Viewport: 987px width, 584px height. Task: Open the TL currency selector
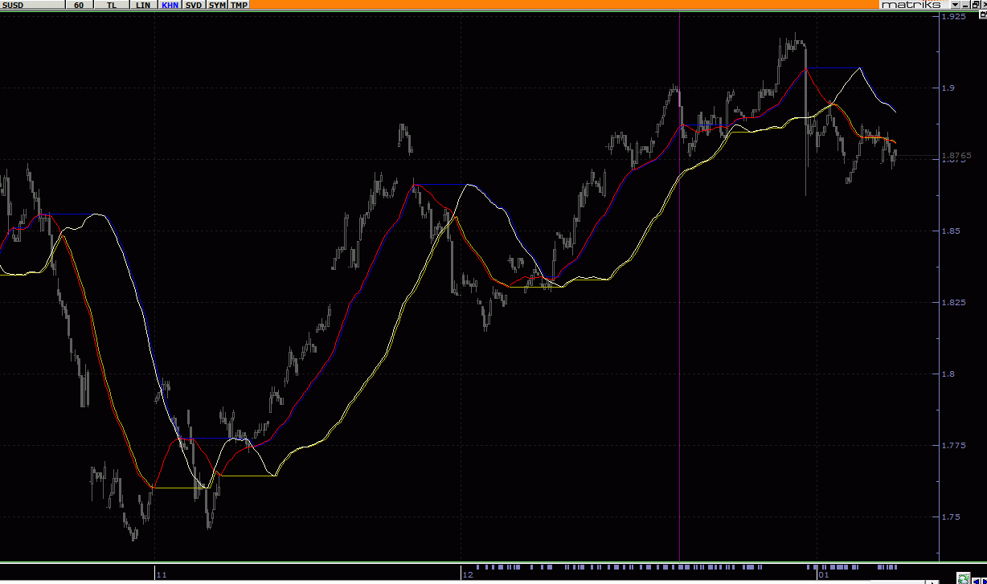111,5
